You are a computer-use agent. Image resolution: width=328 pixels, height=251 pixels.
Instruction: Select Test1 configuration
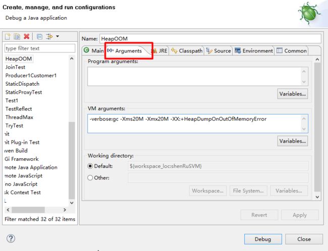coord(12,100)
